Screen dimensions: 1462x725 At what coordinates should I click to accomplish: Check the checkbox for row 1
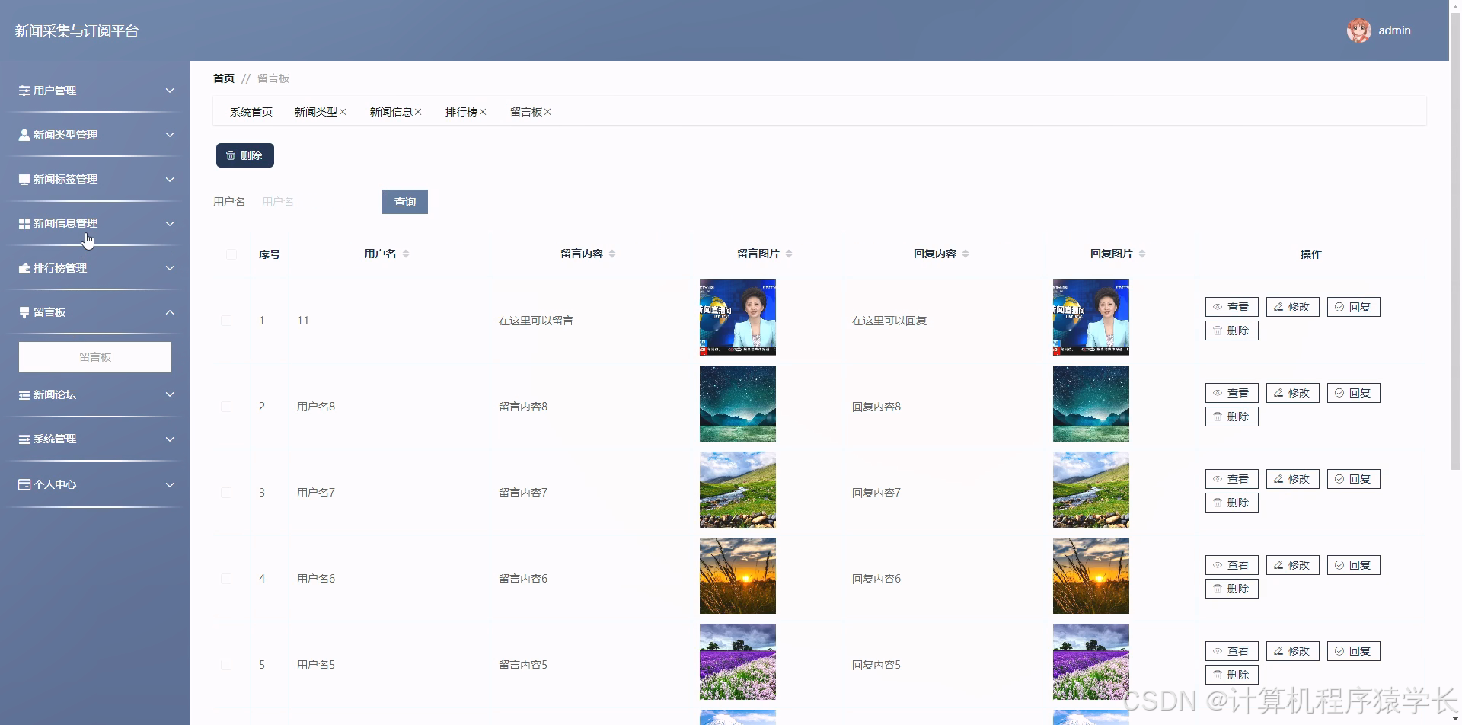click(226, 321)
